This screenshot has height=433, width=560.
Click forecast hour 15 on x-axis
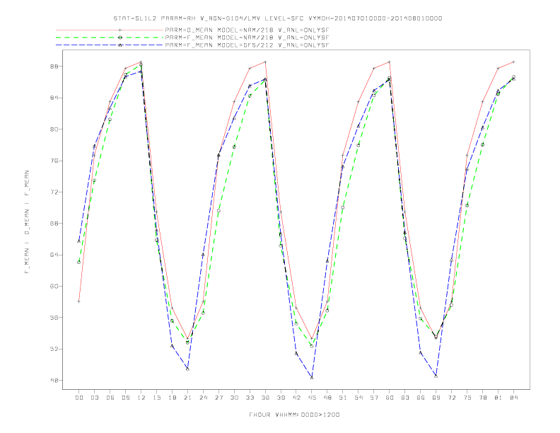tap(156, 398)
